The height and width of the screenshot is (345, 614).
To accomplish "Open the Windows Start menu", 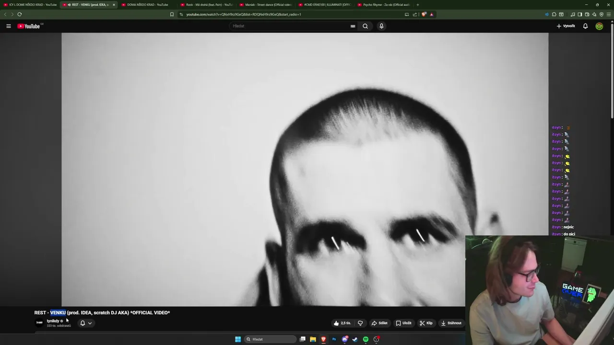I will (238, 339).
